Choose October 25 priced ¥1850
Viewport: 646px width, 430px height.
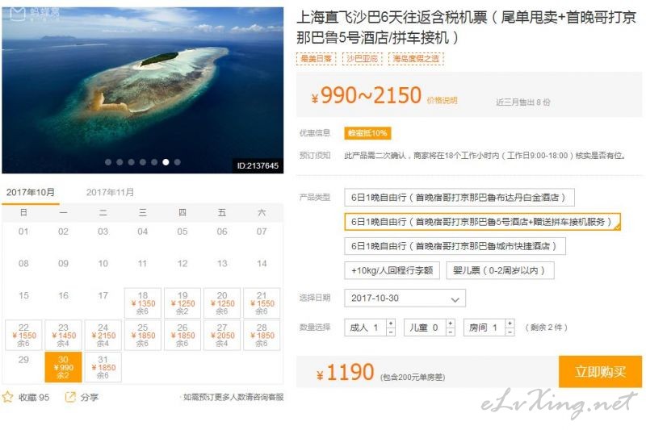click(x=143, y=335)
